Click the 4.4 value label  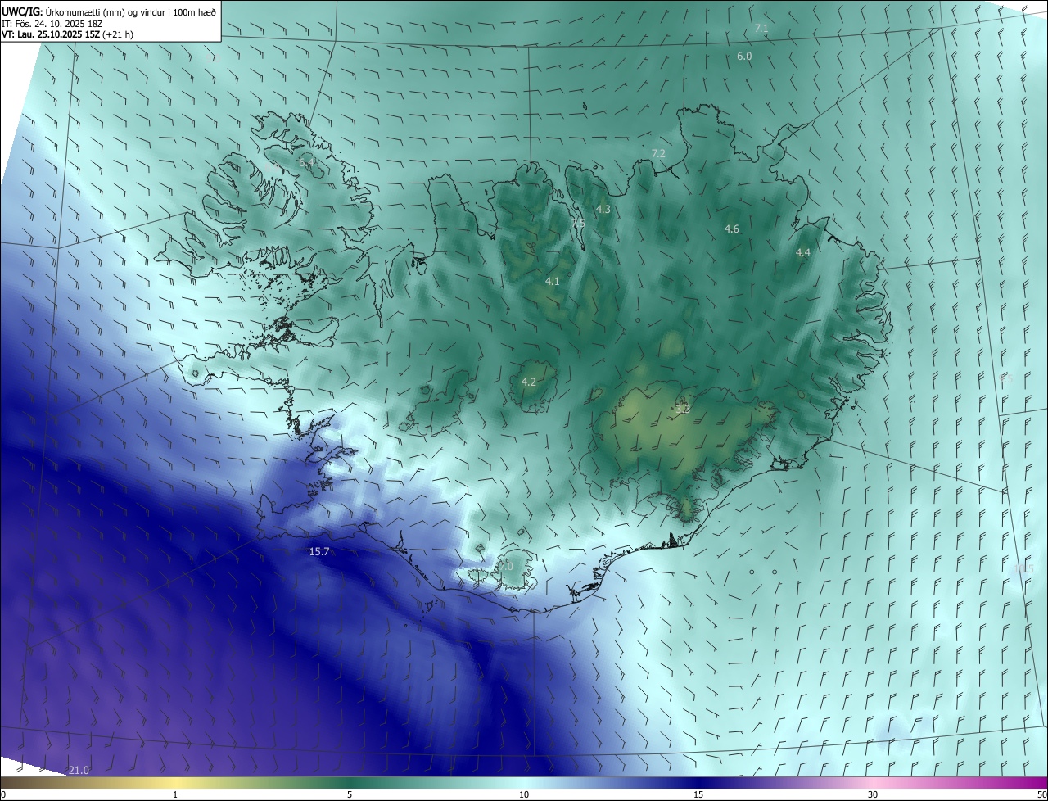click(803, 253)
